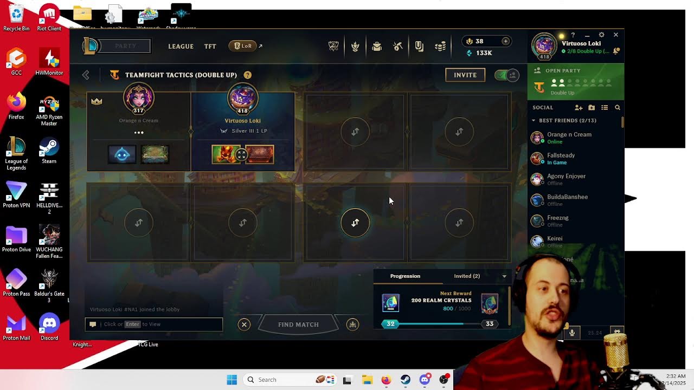Click Orange n Cream's arena thumbnail
The height and width of the screenshot is (390, 694).
click(x=155, y=155)
